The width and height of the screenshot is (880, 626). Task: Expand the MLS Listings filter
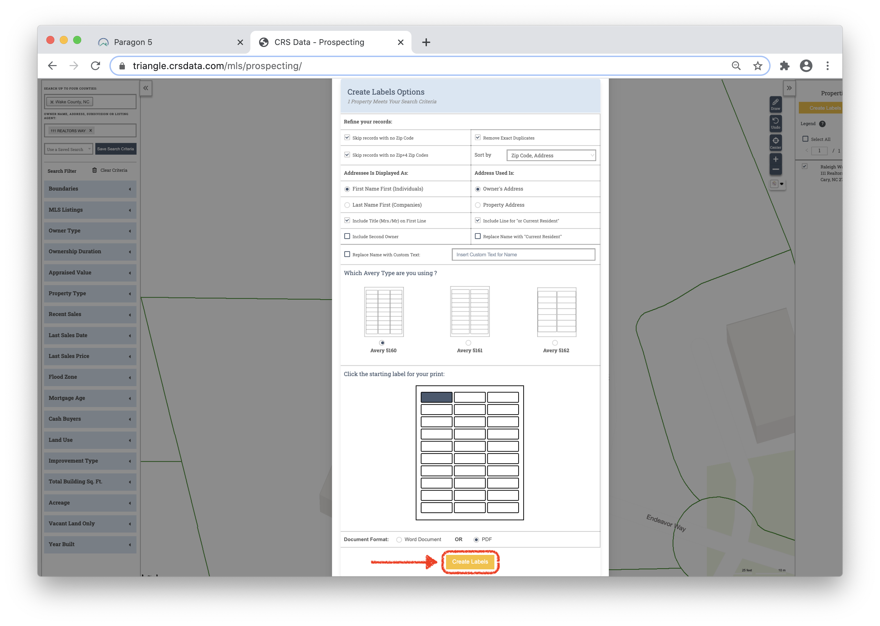coord(90,210)
